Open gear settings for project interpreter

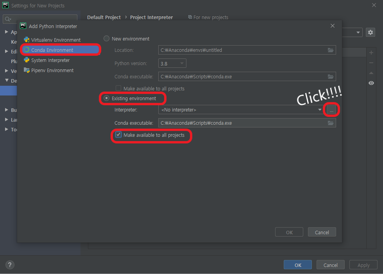click(370, 32)
